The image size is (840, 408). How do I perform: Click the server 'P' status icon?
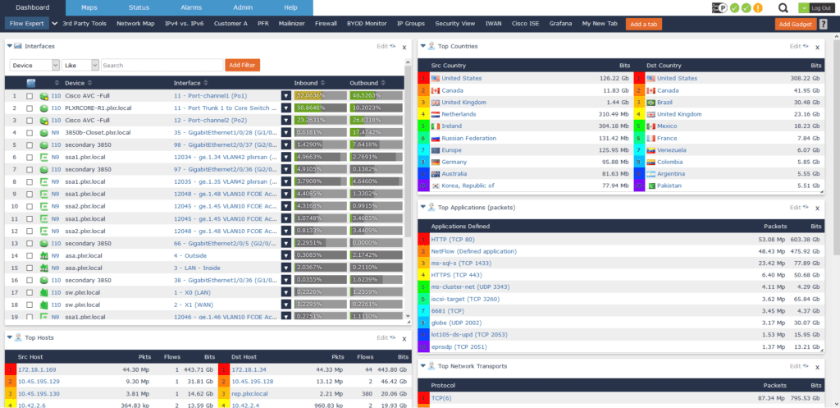pyautogui.click(x=719, y=7)
